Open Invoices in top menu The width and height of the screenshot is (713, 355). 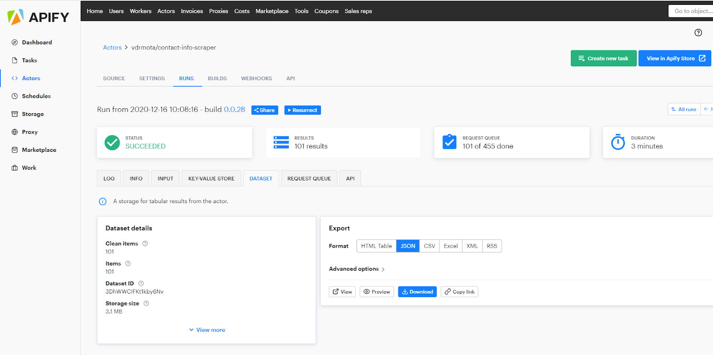[x=192, y=11]
